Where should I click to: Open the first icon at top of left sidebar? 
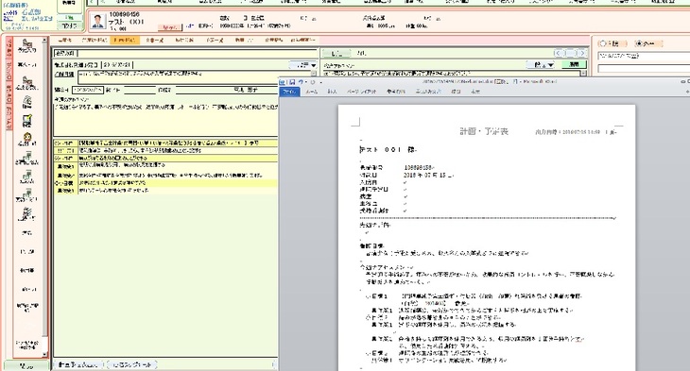click(x=27, y=45)
